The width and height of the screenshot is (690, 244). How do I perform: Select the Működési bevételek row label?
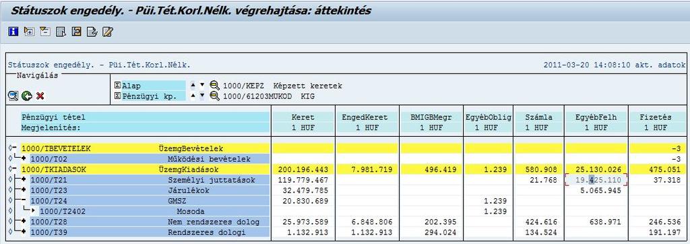click(209, 159)
